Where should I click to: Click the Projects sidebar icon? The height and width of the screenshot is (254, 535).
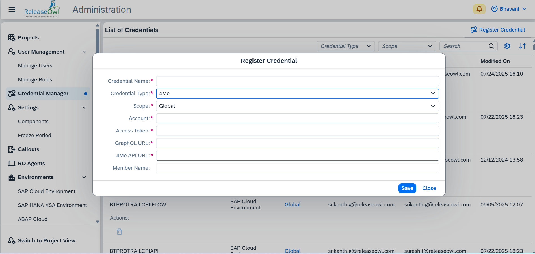12,38
